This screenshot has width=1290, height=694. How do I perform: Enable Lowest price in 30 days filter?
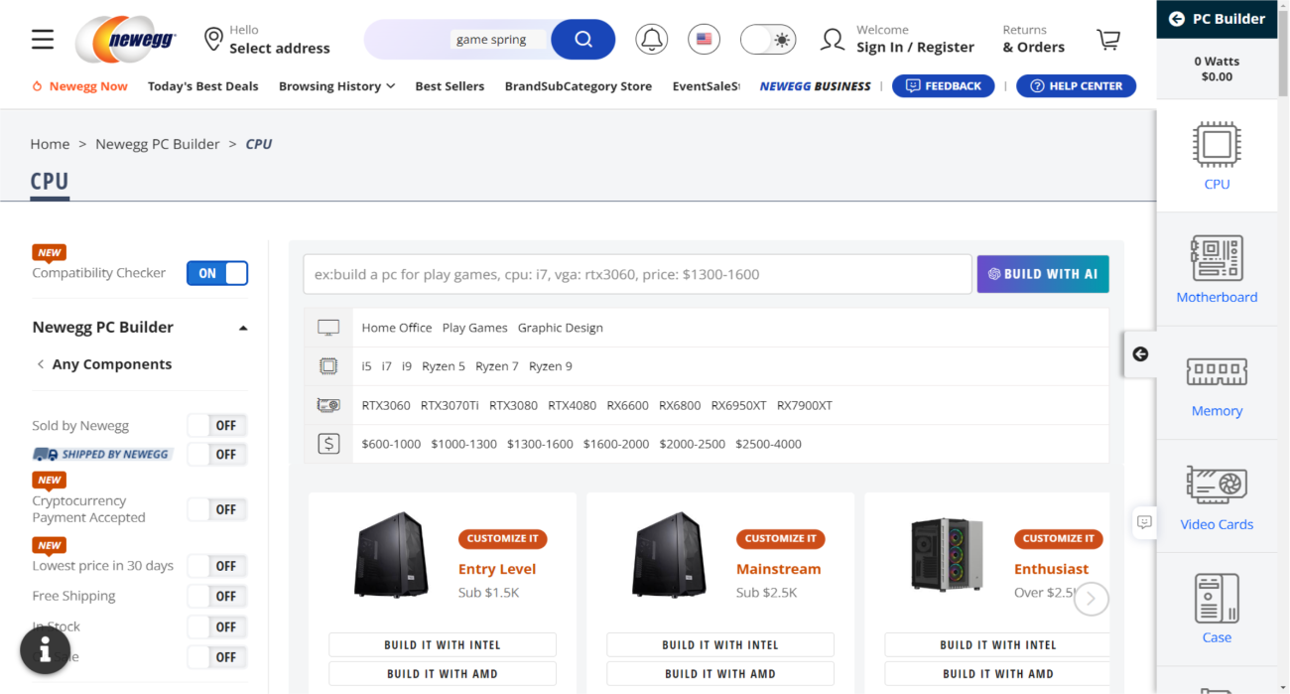(217, 566)
